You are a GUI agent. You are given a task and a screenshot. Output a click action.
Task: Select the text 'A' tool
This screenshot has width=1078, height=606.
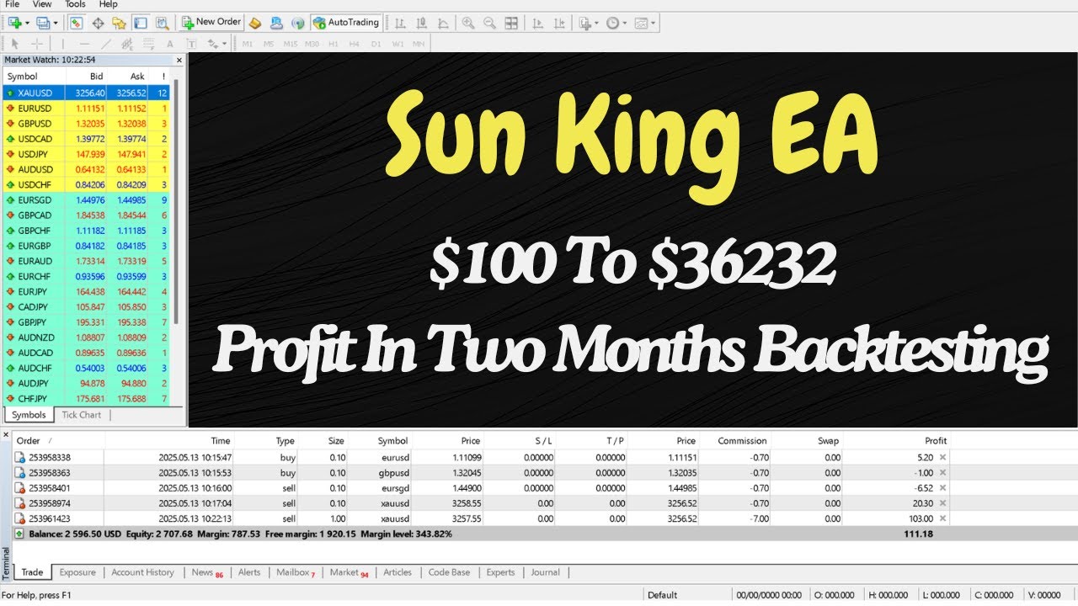pyautogui.click(x=169, y=43)
